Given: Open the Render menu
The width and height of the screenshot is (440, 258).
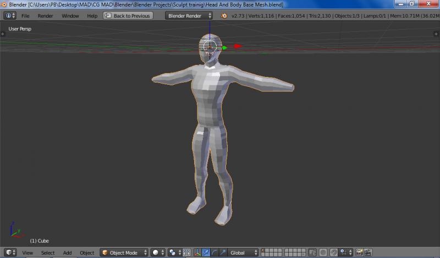Looking at the screenshot, I should click(45, 16).
